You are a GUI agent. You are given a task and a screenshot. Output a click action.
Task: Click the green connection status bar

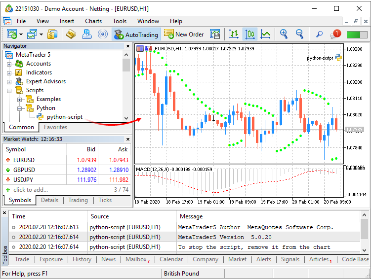click(x=357, y=35)
